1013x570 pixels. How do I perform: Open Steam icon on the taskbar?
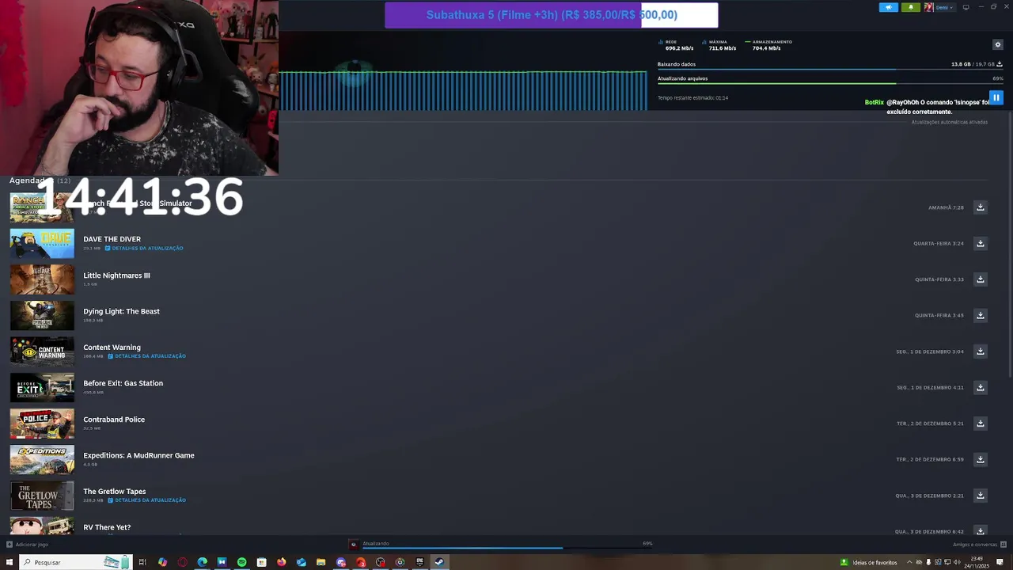click(x=439, y=562)
